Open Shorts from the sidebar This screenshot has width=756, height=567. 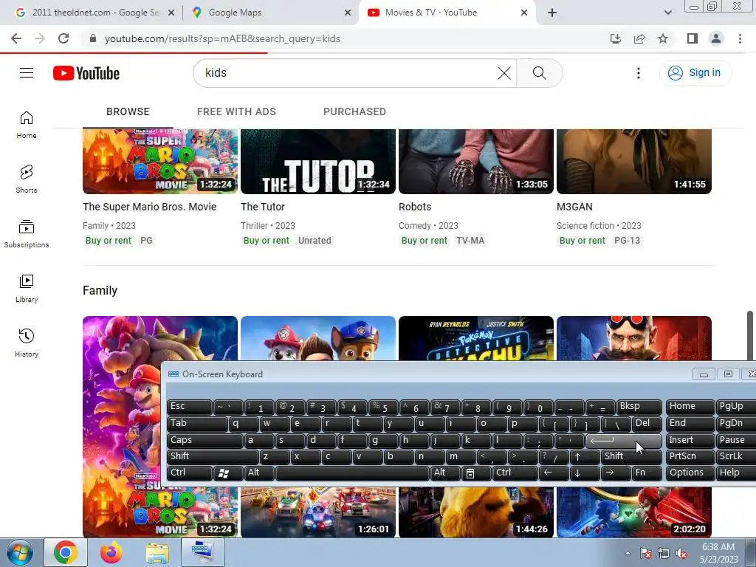pos(27,179)
